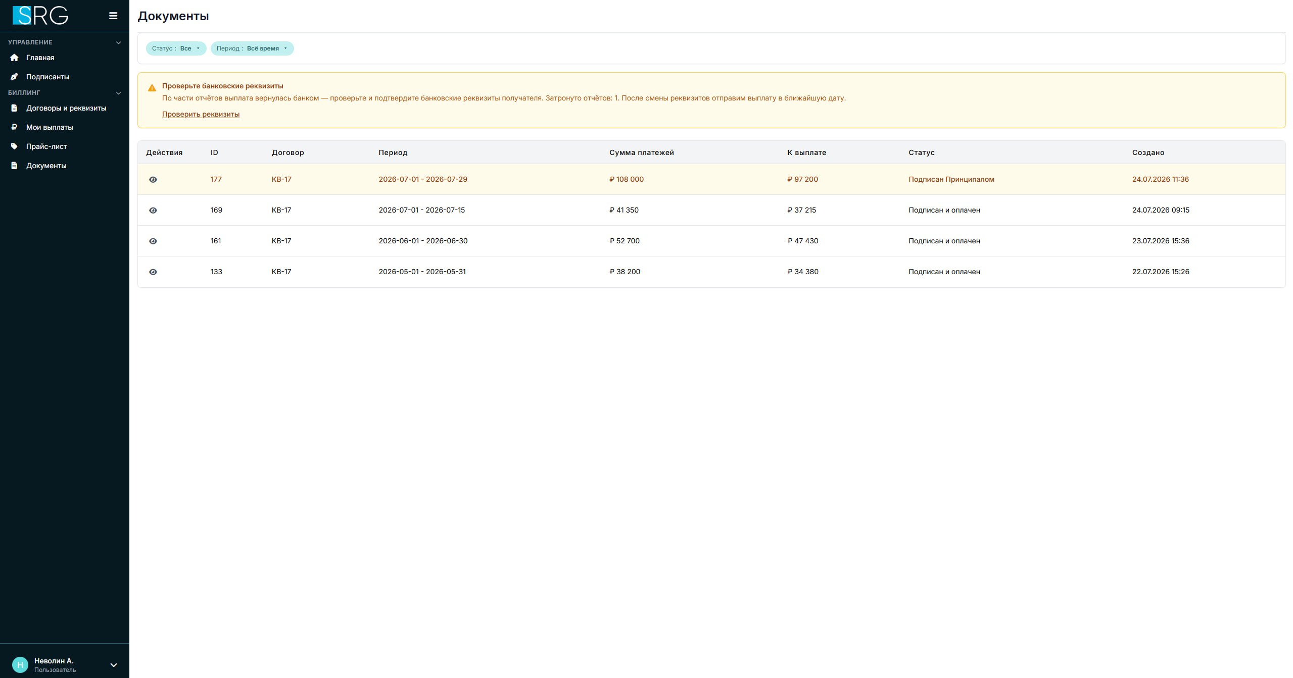Select Документы in the sidebar

[x=46, y=166]
